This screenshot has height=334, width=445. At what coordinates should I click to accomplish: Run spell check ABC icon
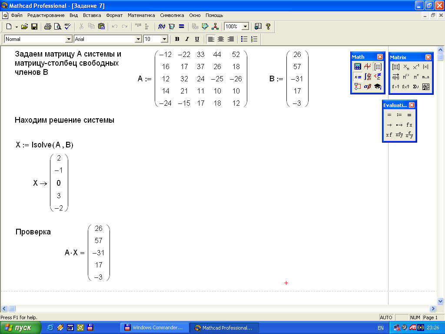click(67, 27)
